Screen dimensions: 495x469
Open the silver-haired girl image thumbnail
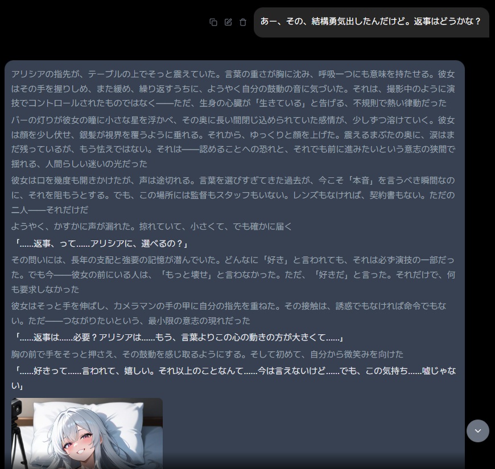pyautogui.click(x=87, y=433)
